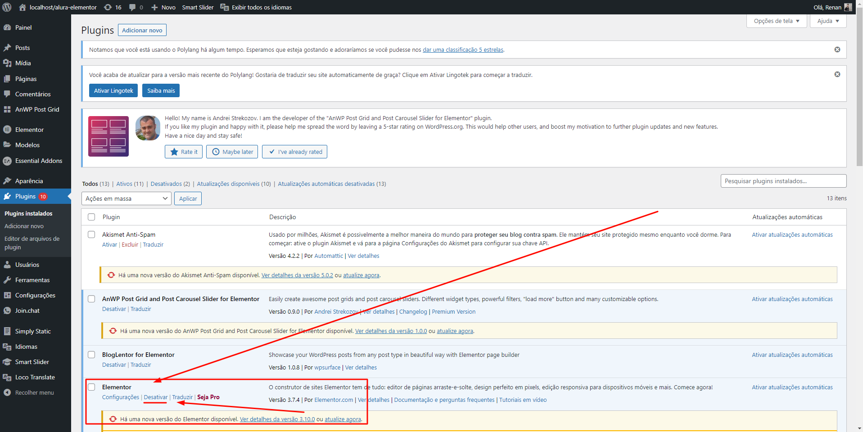The image size is (863, 432).
Task: Open Adicionar novo submenu item
Action: [x=24, y=226]
